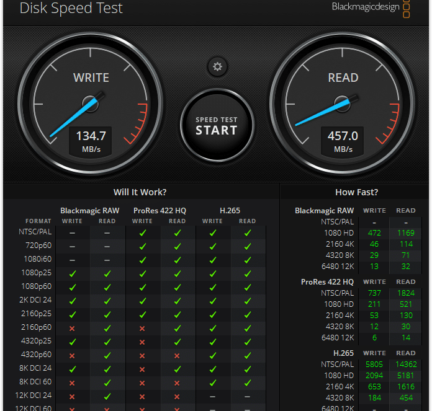Click the 4320p60 ProRes 422 HQ read red cross
Image resolution: width=432 pixels, height=411 pixels.
(x=177, y=356)
